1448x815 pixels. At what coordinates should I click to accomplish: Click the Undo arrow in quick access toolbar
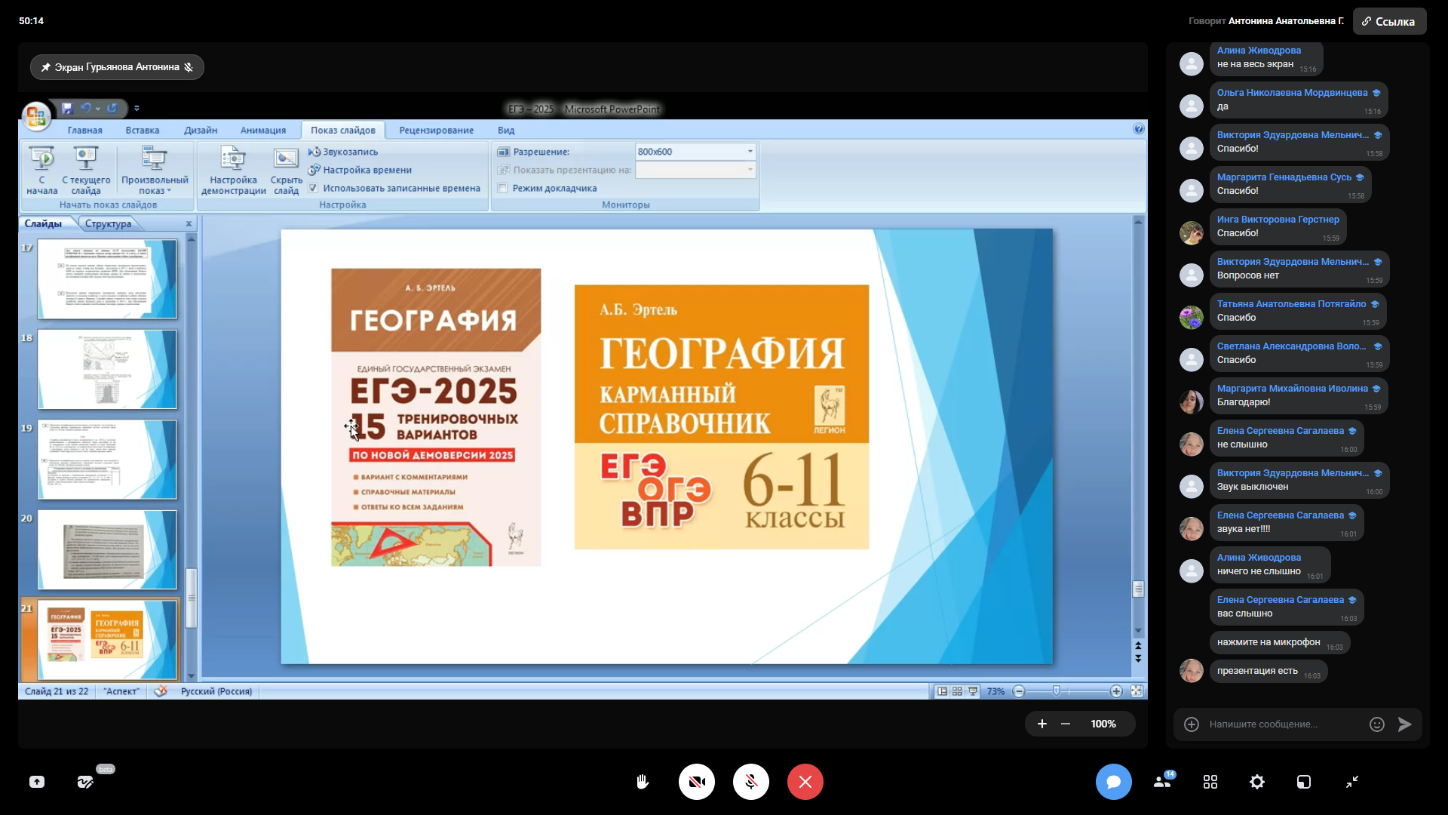coord(86,109)
